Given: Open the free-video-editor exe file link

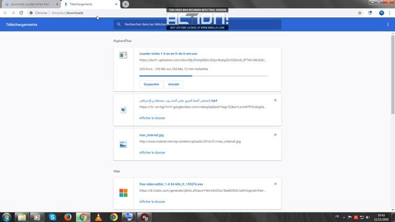Looking at the screenshot, I should (171, 184).
